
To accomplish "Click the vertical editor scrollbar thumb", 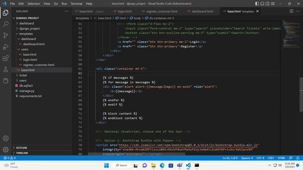I will coord(301,94).
